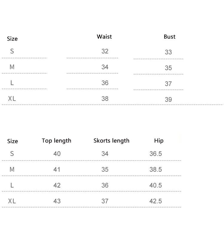Click the Waist column header

pyautogui.click(x=104, y=37)
